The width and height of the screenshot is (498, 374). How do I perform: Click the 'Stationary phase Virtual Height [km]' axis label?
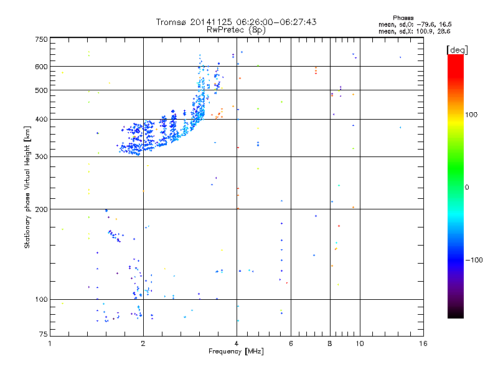coord(27,187)
